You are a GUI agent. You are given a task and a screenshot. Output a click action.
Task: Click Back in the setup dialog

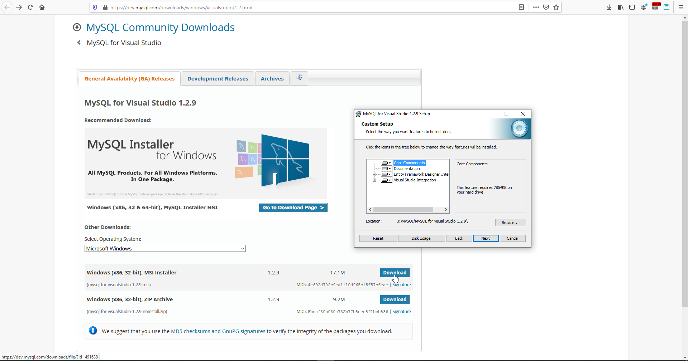point(459,238)
